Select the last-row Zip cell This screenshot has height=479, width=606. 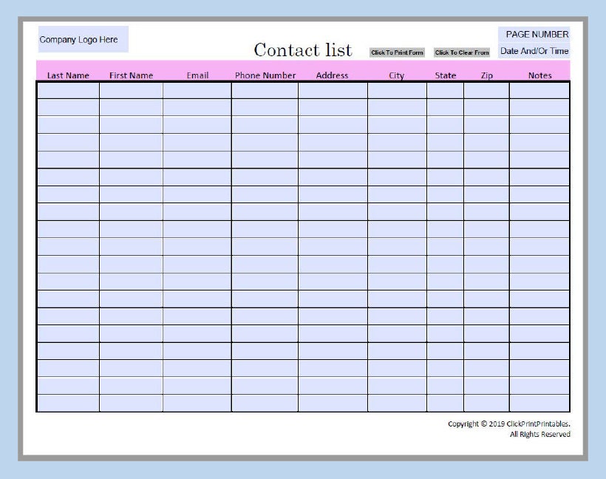pos(486,403)
